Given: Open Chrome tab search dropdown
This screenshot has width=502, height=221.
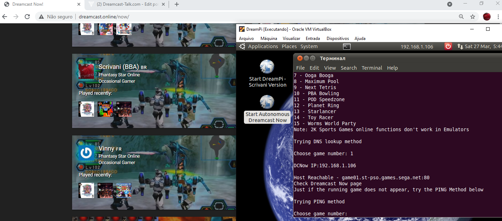Looking at the screenshot, I should [x=450, y=4].
